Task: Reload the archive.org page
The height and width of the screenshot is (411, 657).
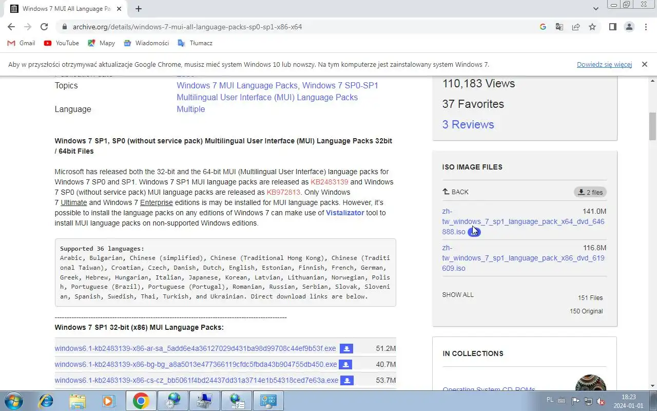Action: coord(44,27)
